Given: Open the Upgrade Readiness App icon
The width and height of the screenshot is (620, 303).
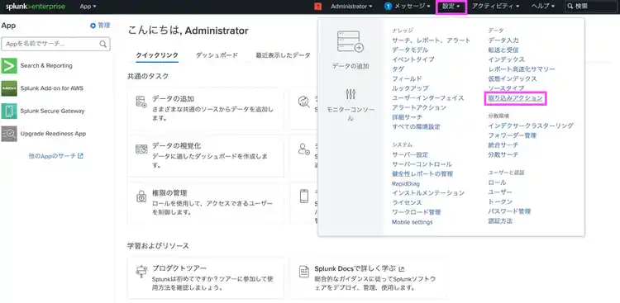Looking at the screenshot, I should point(9,134).
